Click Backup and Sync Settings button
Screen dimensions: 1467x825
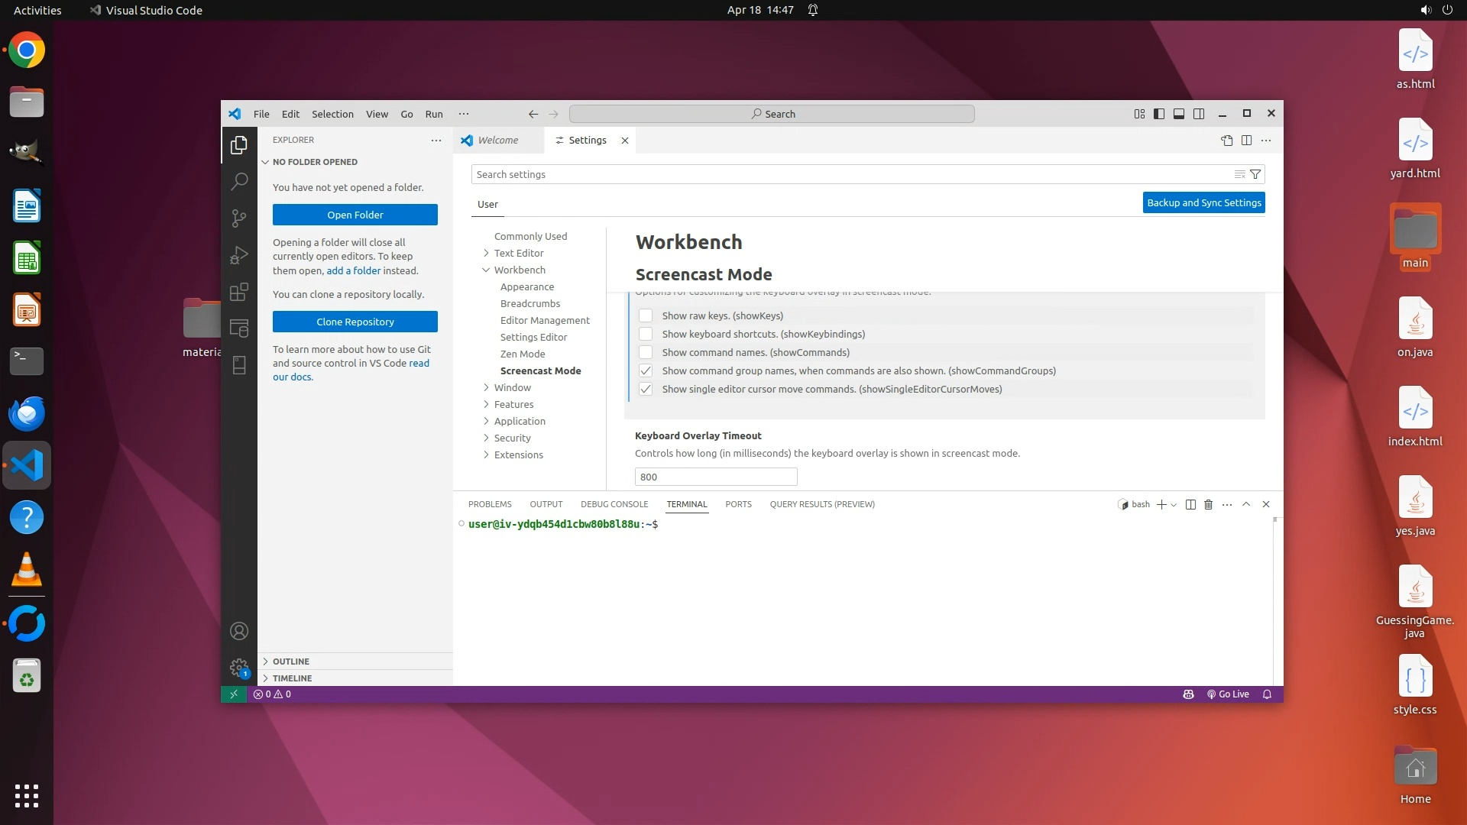(1203, 202)
